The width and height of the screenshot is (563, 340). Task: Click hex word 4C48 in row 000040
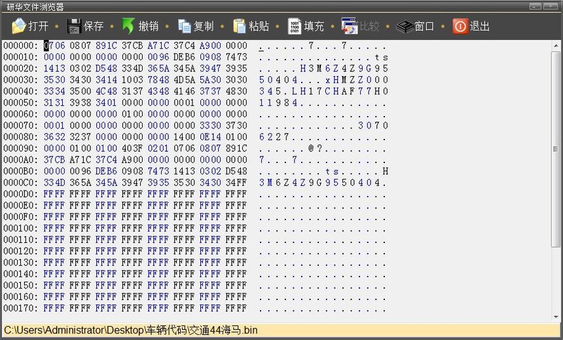106,91
